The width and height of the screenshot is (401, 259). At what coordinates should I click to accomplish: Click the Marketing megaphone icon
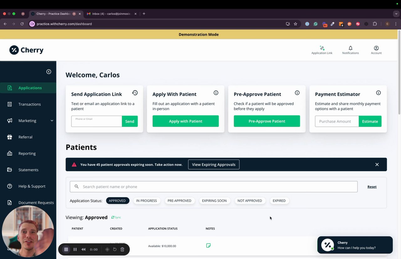[x=10, y=120]
